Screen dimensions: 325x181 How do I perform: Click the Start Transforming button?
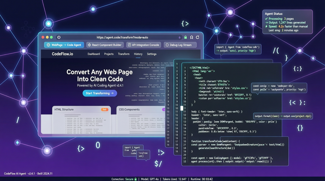point(100,93)
